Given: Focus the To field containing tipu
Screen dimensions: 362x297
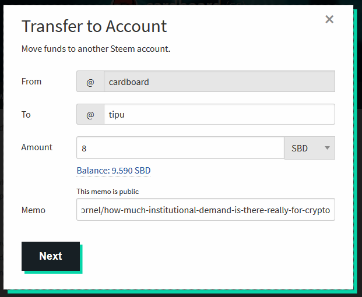Looking at the screenshot, I should [x=219, y=114].
